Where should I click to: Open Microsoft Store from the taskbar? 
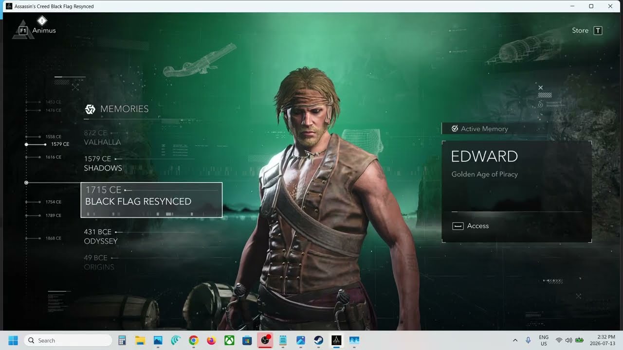pyautogui.click(x=247, y=340)
